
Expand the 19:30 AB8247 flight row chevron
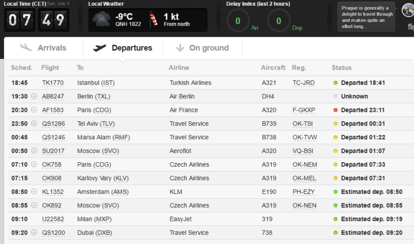(x=34, y=96)
